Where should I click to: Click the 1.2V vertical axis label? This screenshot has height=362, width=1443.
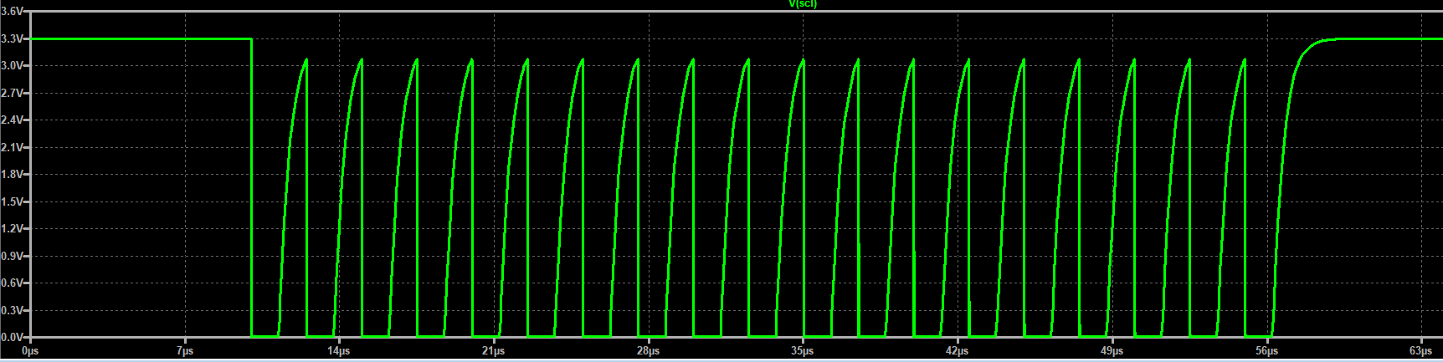(x=12, y=228)
